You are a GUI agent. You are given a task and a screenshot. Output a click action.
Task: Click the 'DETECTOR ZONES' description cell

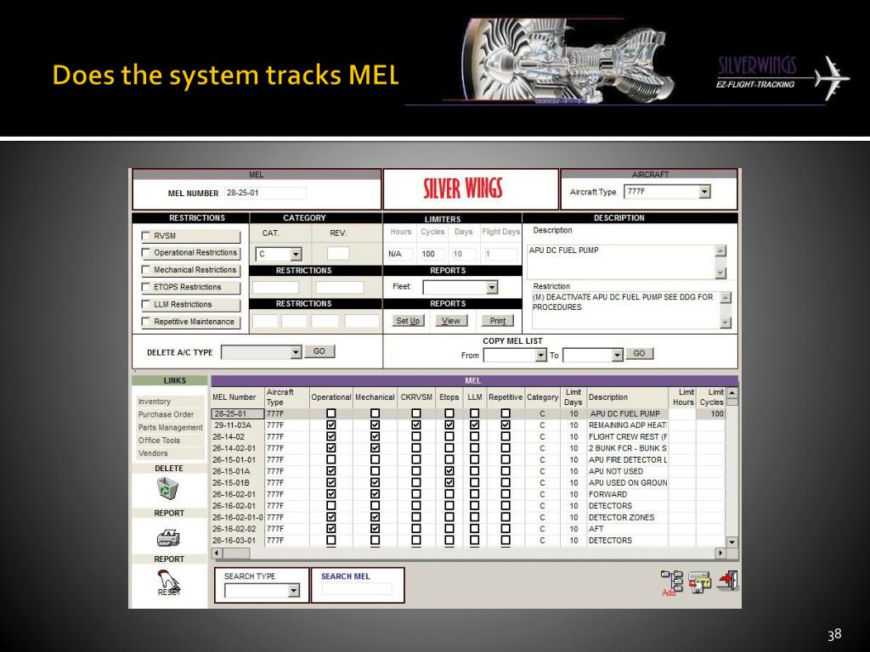[x=628, y=517]
